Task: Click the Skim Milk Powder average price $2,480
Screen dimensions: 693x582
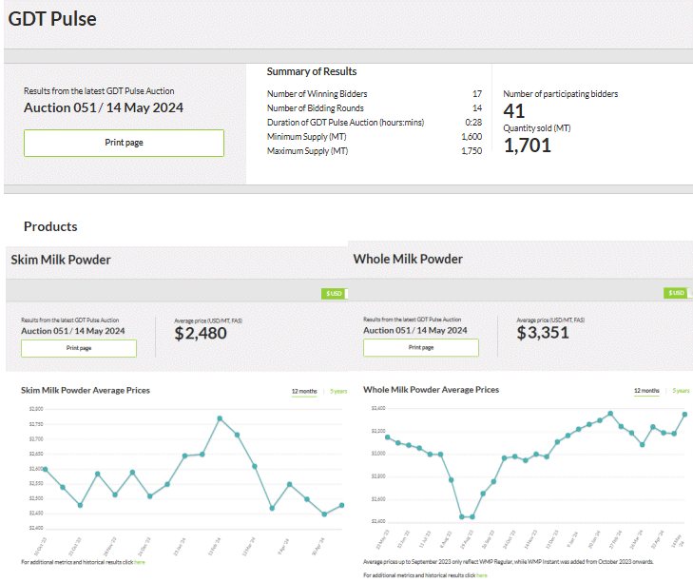Action: (x=201, y=333)
